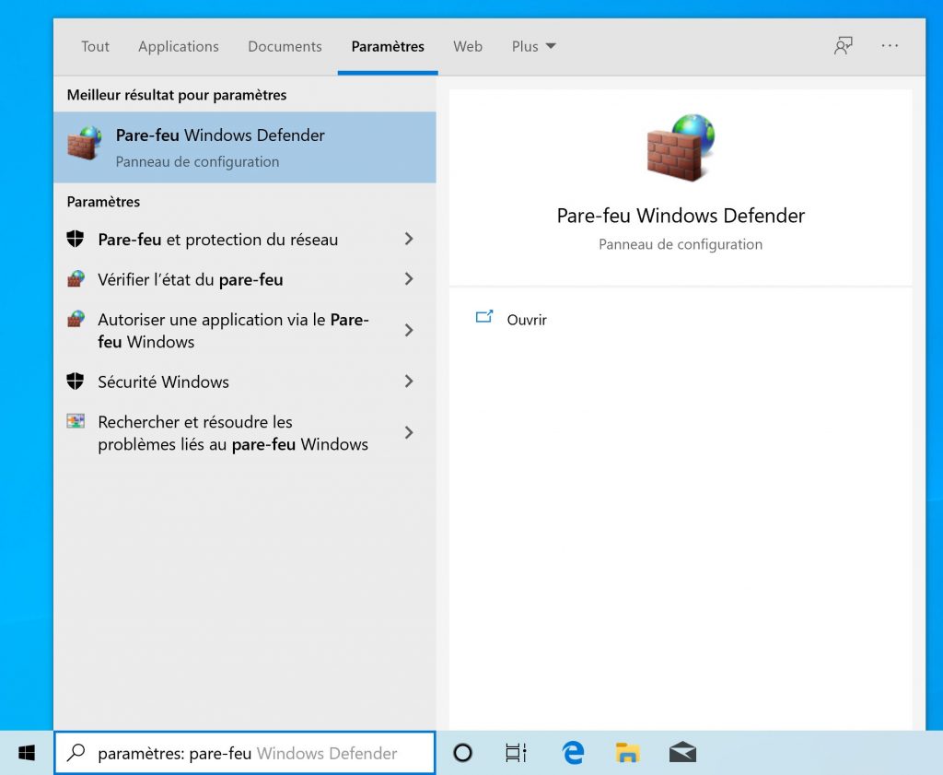Click Ouvrir in the preview pane
The image size is (943, 775).
[x=526, y=320]
